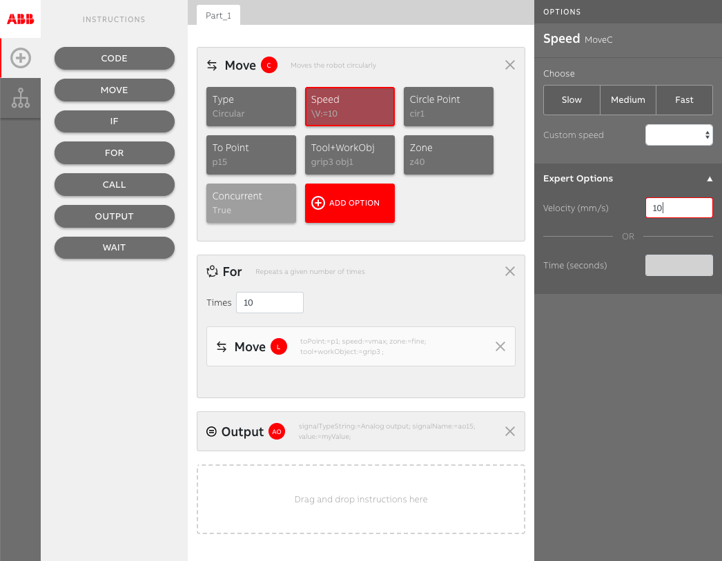Click the red AO badge on the Output block
Screen dimensions: 722x561
[x=277, y=431]
